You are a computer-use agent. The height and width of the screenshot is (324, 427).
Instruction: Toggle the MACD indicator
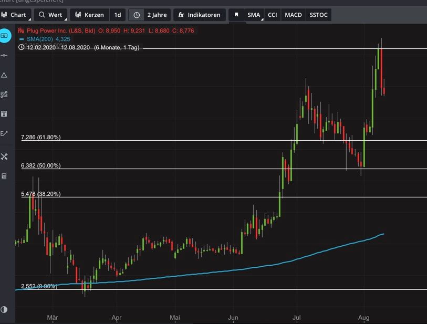293,15
